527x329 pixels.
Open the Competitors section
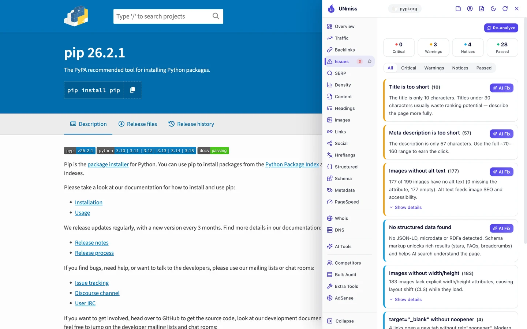350,263
